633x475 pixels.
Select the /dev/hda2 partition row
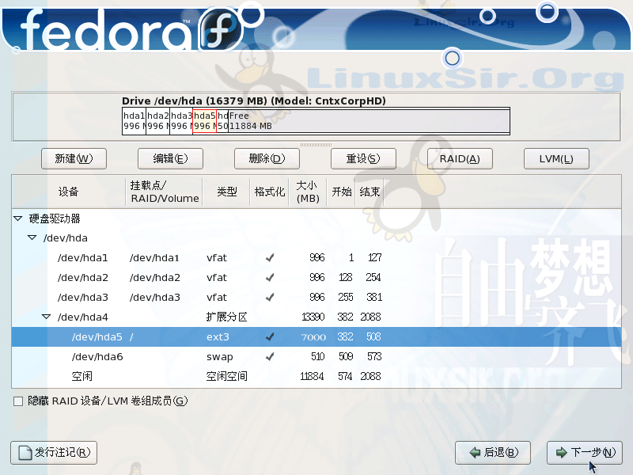(316, 278)
